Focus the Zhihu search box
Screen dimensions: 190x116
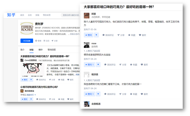(70, 15)
